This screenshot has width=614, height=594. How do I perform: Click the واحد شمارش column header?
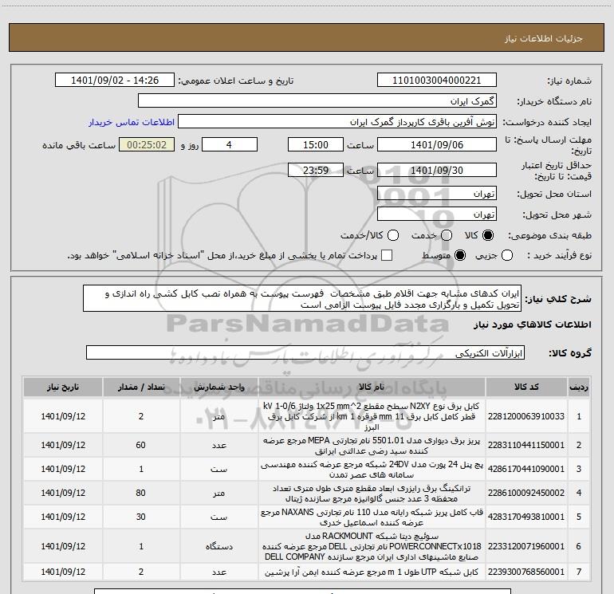(219, 387)
